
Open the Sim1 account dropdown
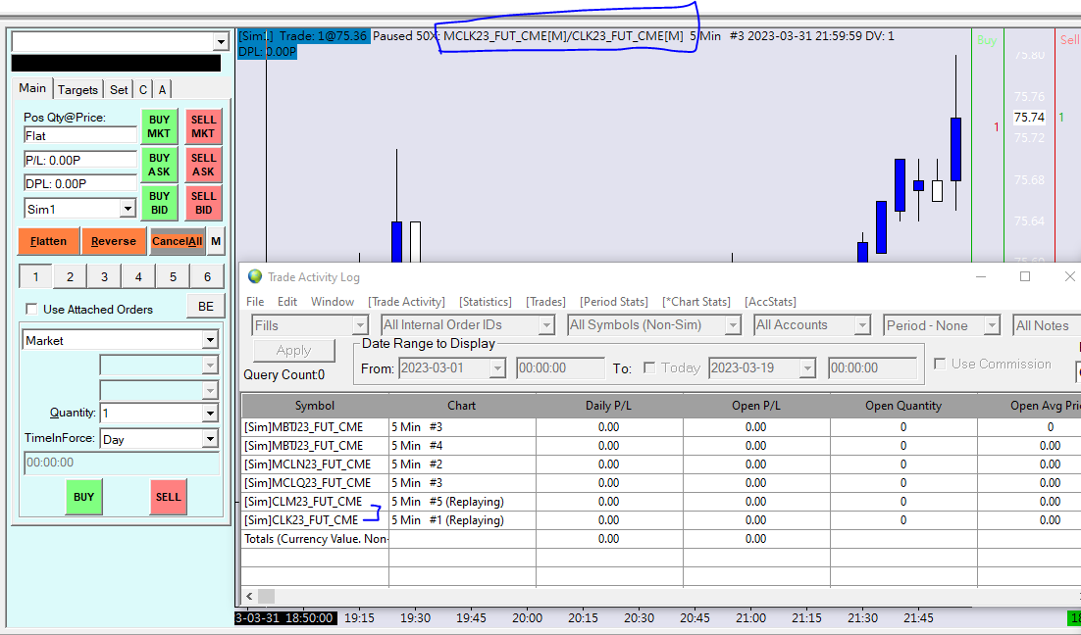127,209
